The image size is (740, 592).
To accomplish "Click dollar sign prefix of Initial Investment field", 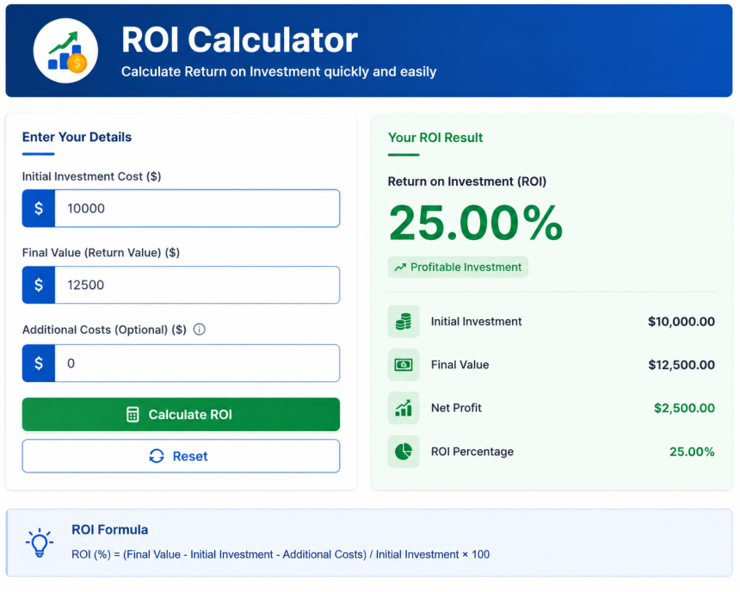I will [x=39, y=208].
